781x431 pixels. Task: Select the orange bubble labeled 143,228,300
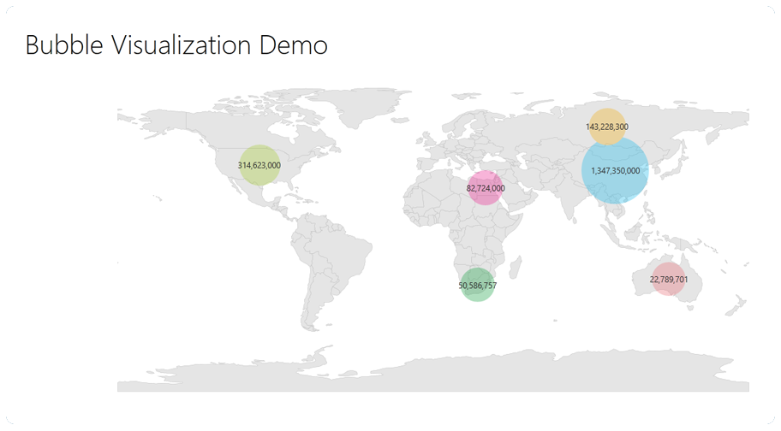(607, 127)
